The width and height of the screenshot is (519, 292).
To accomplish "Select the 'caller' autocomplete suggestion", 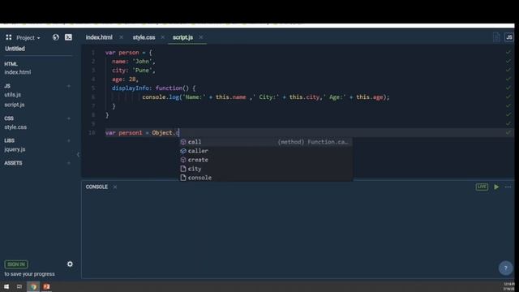I will pyautogui.click(x=266, y=151).
